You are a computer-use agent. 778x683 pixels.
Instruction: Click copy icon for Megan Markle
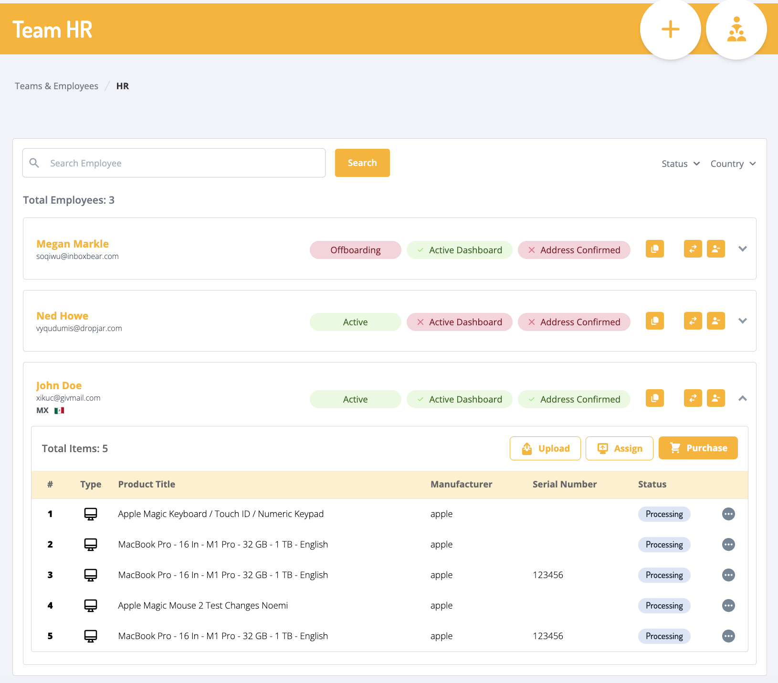654,249
